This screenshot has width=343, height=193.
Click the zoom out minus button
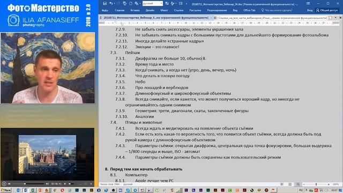304,184
